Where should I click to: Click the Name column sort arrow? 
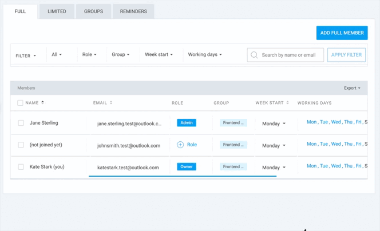43,103
